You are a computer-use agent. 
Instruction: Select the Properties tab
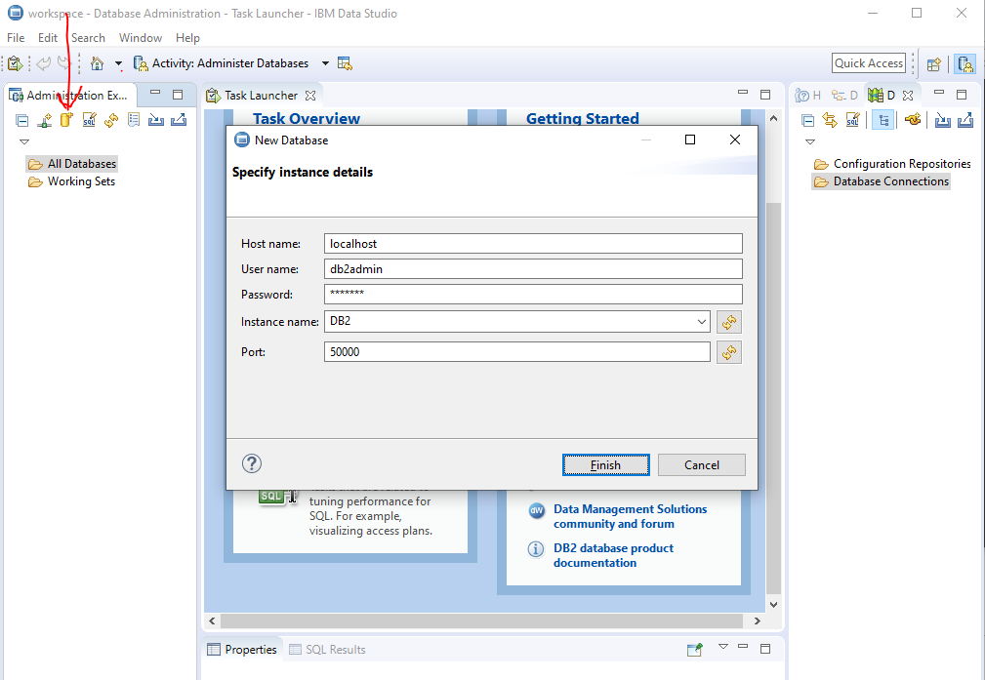[x=242, y=649]
